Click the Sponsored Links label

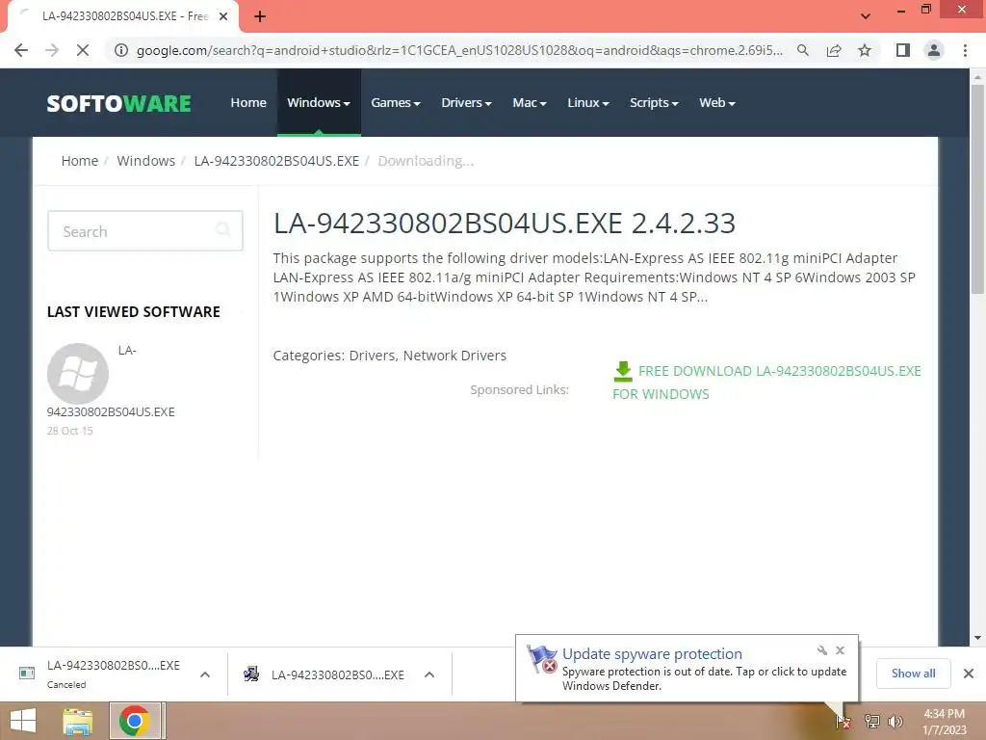tap(519, 389)
